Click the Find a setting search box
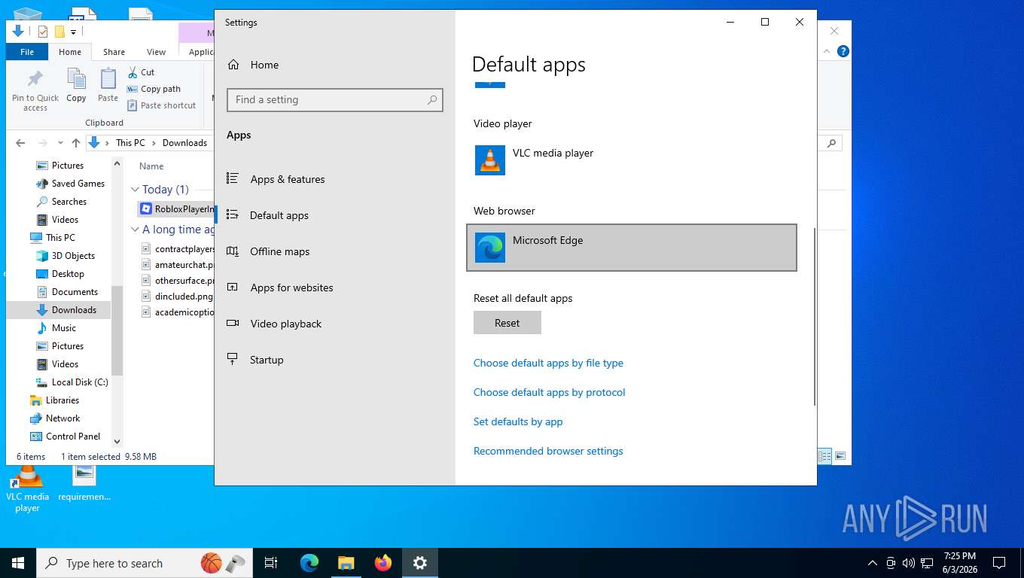The width and height of the screenshot is (1024, 578). pos(335,99)
